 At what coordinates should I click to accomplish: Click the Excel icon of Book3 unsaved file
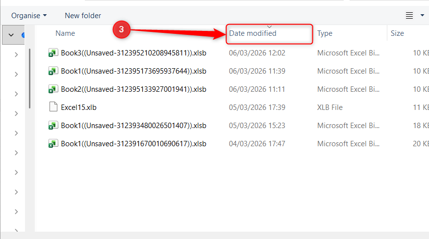[x=53, y=53]
